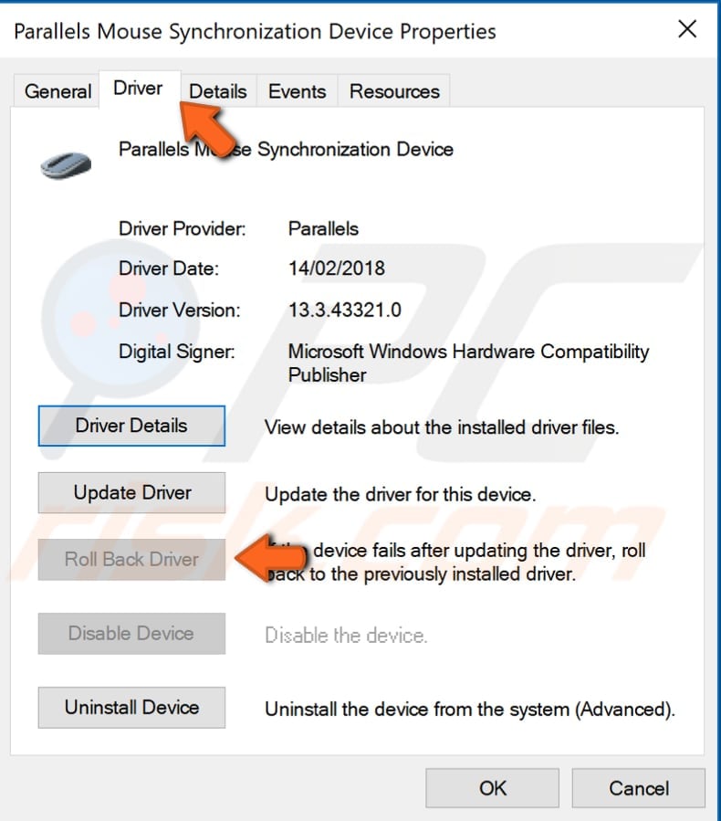Click the Uninstall Device button

click(131, 708)
